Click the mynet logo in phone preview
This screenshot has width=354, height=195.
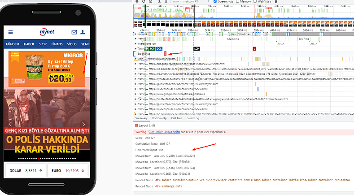47,32
